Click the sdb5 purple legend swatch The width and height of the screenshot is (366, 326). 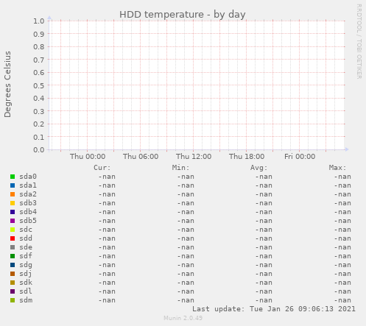pyautogui.click(x=13, y=221)
